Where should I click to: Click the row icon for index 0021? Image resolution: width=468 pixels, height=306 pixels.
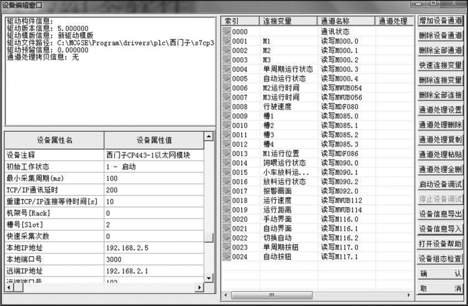point(227,229)
